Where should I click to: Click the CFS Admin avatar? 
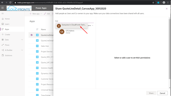(62, 32)
